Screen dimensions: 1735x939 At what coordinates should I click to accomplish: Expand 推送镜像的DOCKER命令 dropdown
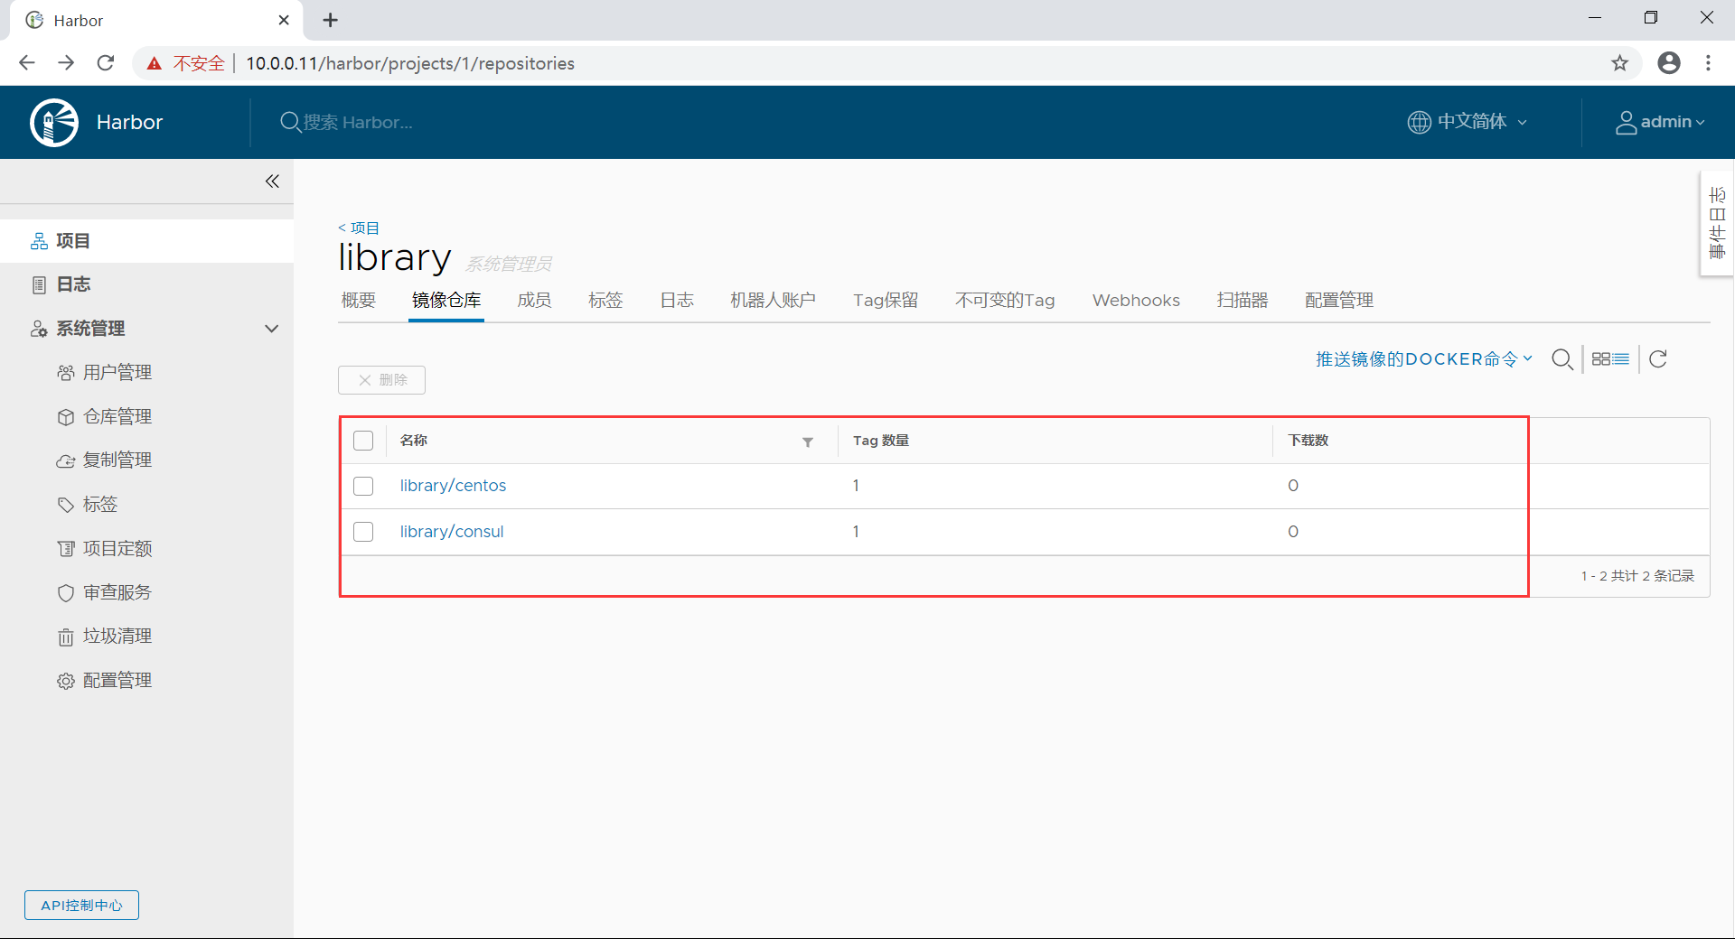1423,359
